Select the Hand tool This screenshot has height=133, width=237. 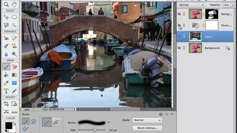tap(14, 4)
